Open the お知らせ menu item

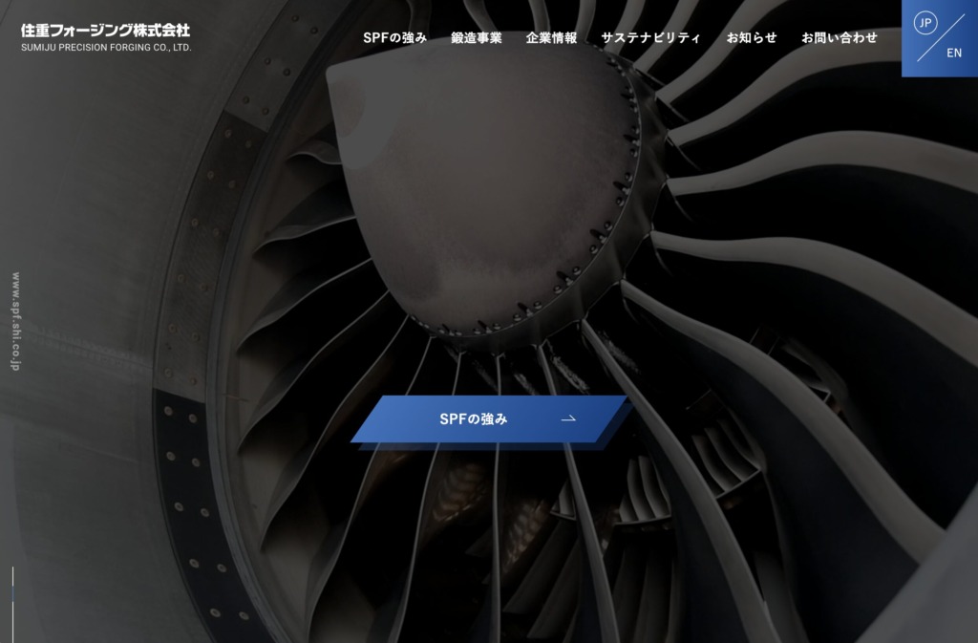pos(752,38)
